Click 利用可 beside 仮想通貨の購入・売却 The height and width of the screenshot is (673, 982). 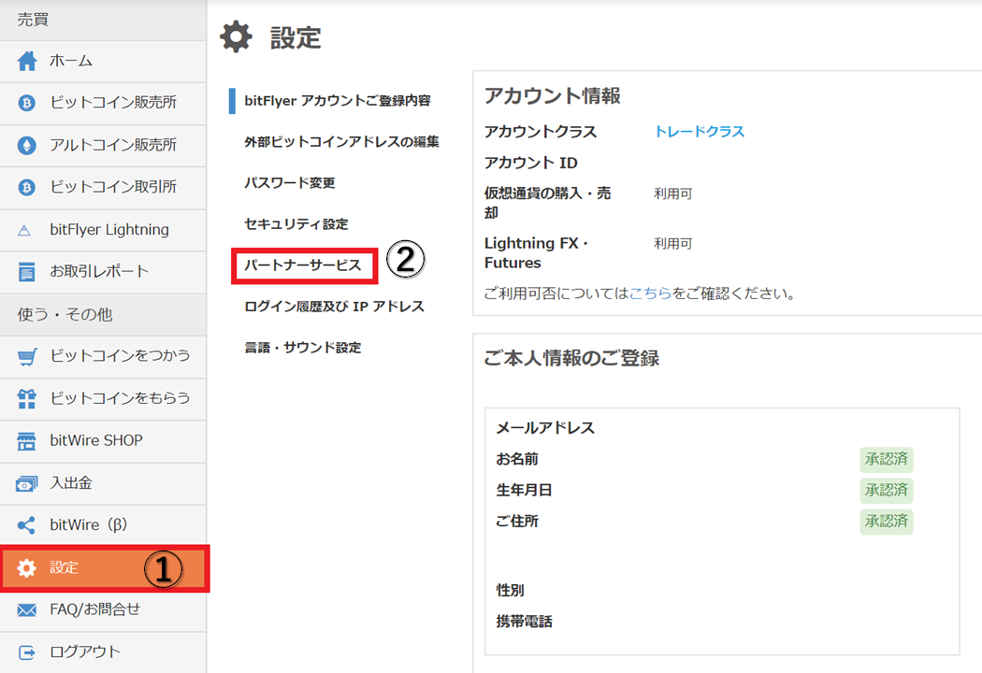673,194
